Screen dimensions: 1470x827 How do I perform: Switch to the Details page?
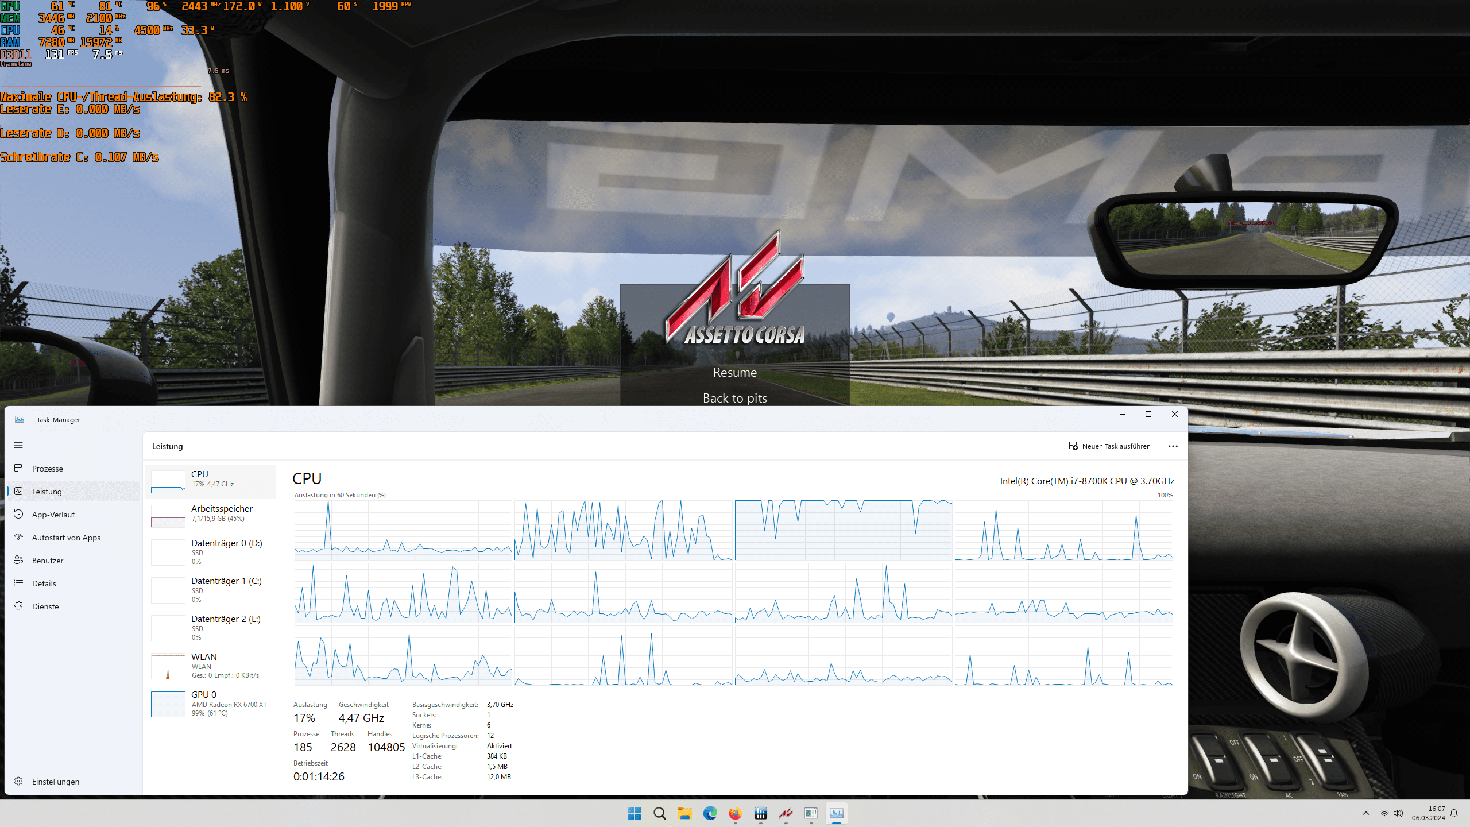pos(73,583)
